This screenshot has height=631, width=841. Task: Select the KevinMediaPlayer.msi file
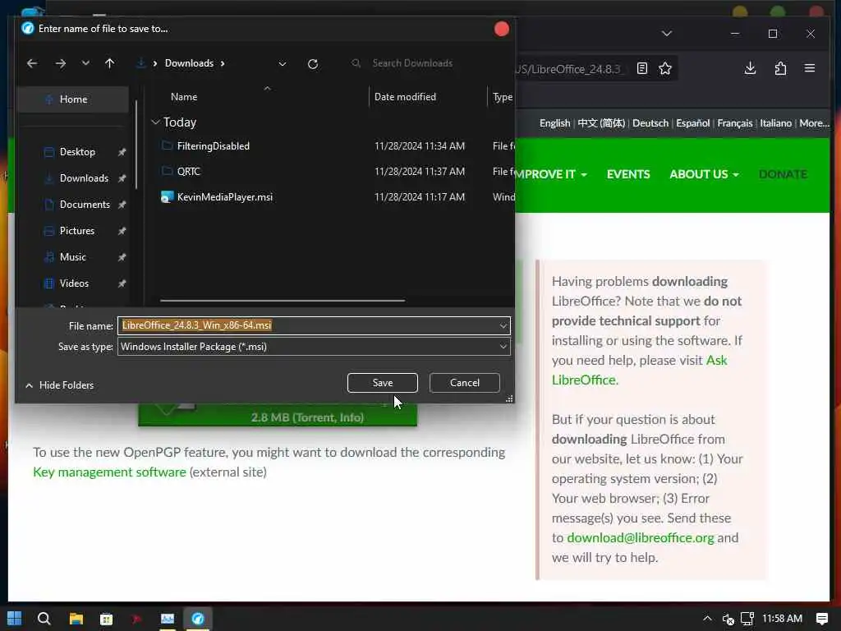pyautogui.click(x=225, y=197)
